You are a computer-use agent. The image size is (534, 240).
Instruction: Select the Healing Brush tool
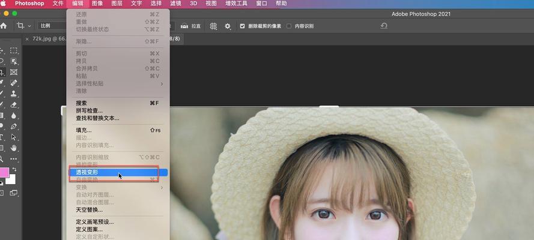click(x=14, y=83)
